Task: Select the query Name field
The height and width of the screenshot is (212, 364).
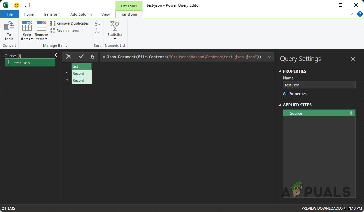Action: tap(319, 85)
